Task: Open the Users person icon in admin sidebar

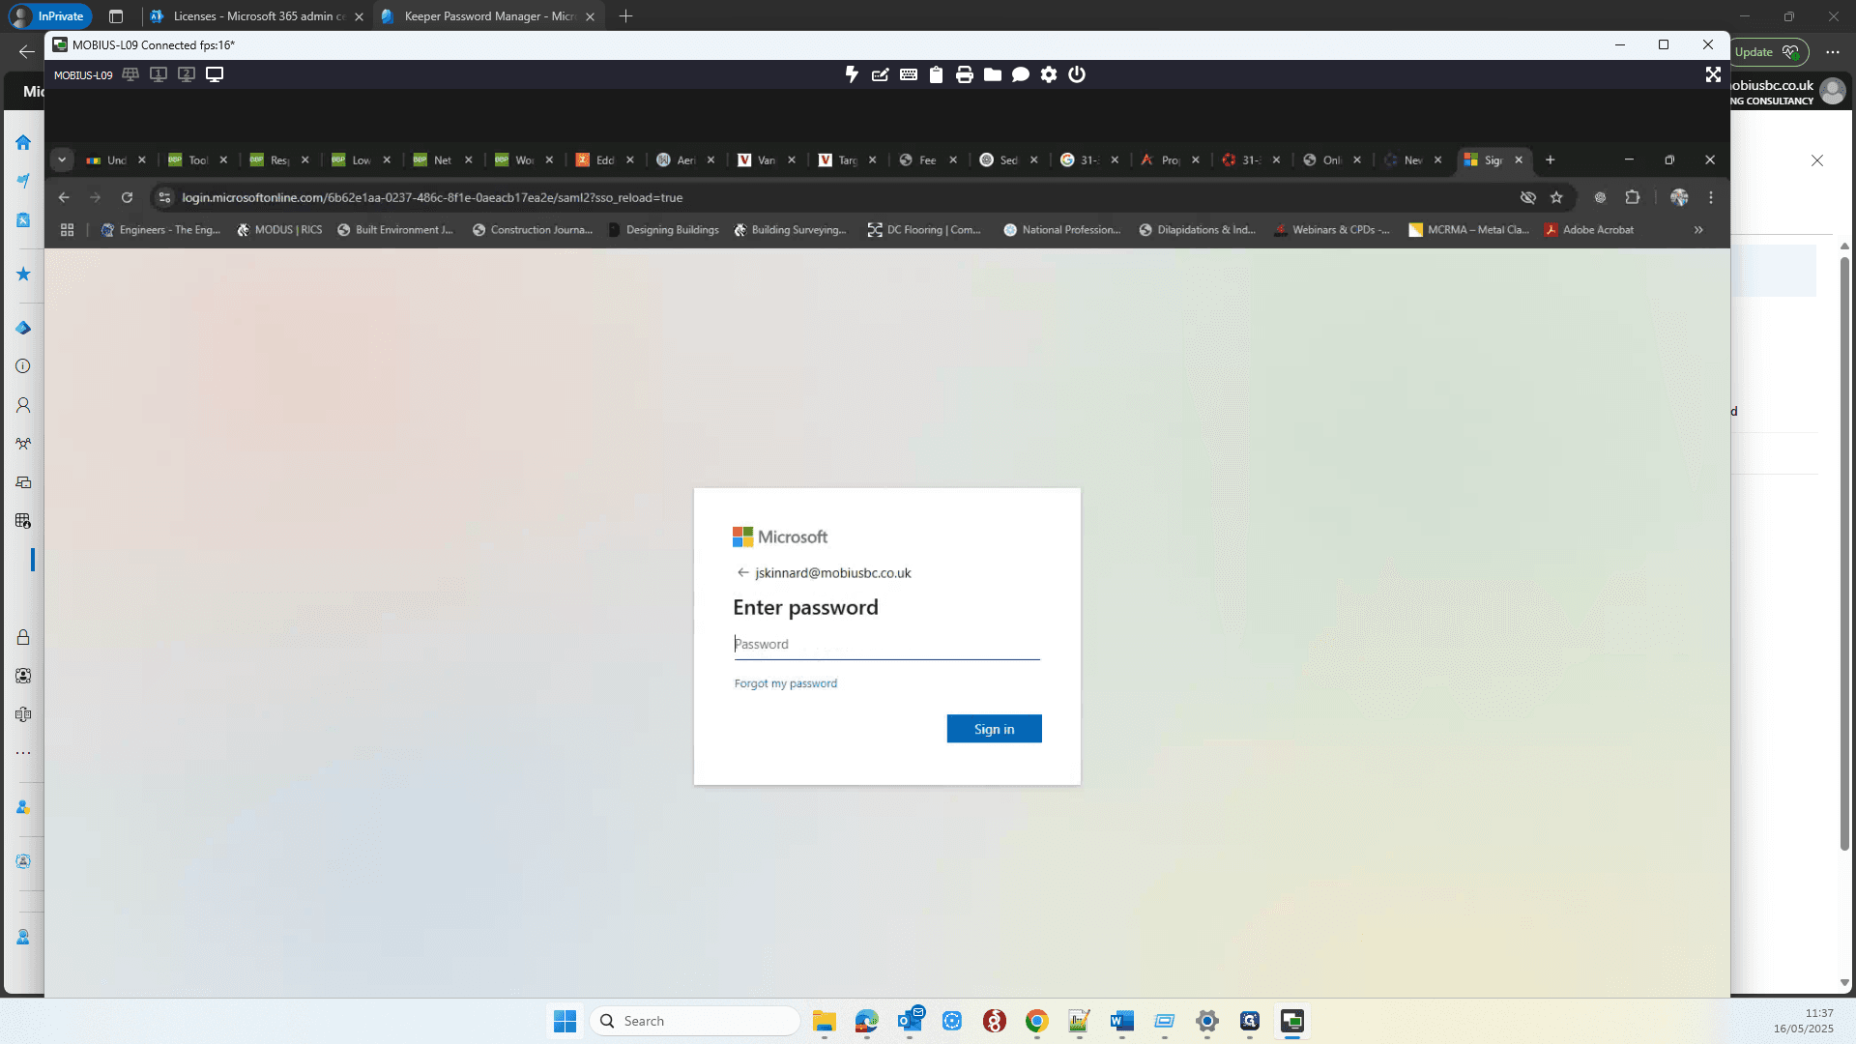Action: pos(23,405)
